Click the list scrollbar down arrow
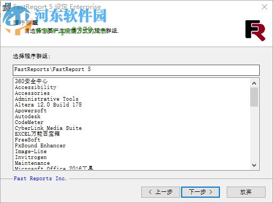The height and width of the screenshot is (203, 273). 254,165
